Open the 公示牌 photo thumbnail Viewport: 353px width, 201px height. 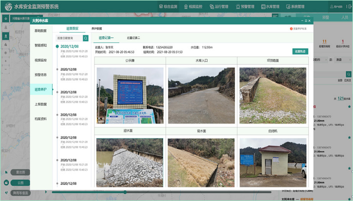point(130,95)
